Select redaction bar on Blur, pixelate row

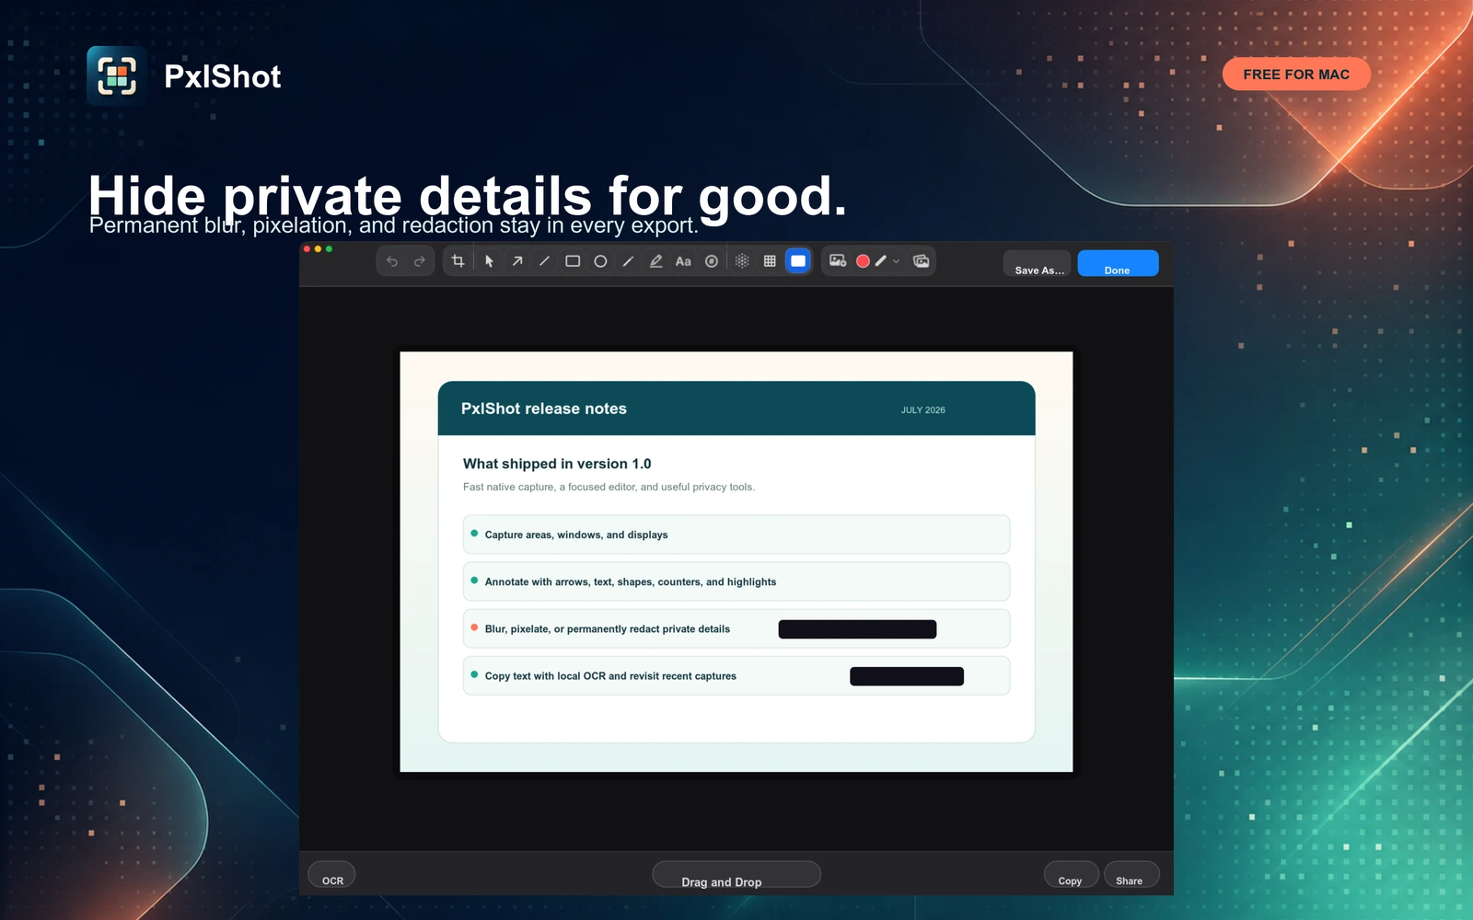click(x=857, y=629)
